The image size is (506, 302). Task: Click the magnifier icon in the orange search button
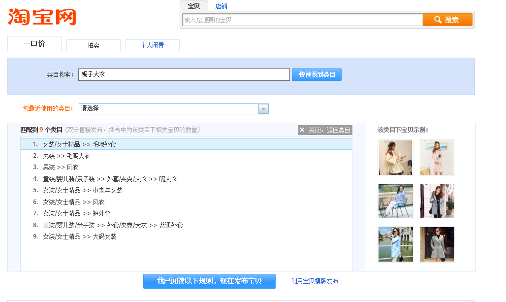pos(438,20)
